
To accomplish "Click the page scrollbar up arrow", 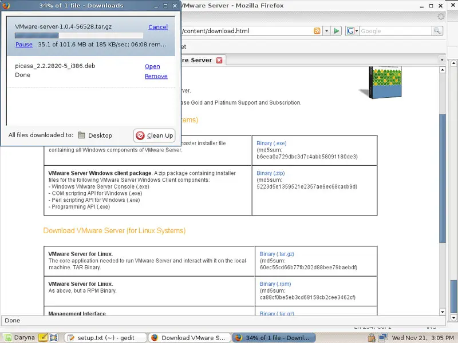I will click(442, 70).
